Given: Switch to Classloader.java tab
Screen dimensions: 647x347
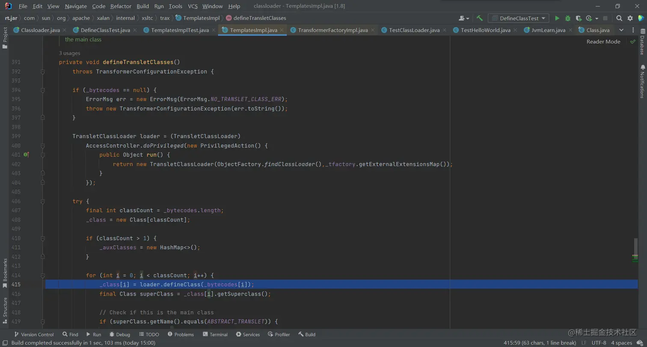Looking at the screenshot, I should [x=40, y=30].
